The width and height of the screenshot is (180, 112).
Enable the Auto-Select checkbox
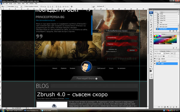pos(7,7)
